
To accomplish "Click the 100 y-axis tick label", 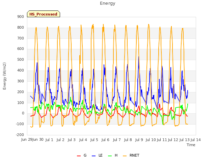I will pos(21,103).
